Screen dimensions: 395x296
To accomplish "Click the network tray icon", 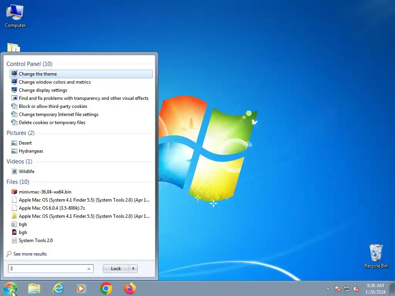I will 347,289.
